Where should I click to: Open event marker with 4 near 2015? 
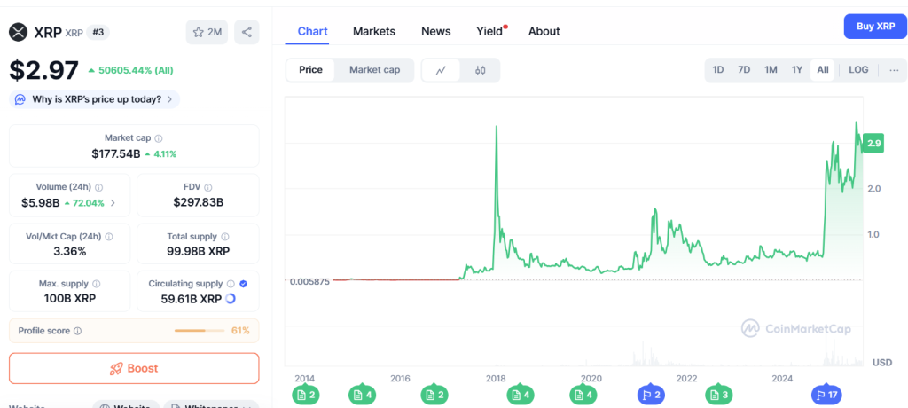click(363, 396)
